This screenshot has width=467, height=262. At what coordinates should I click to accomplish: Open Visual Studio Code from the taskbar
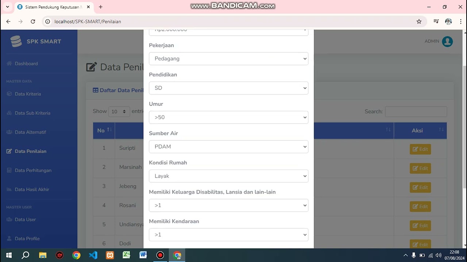tap(93, 255)
